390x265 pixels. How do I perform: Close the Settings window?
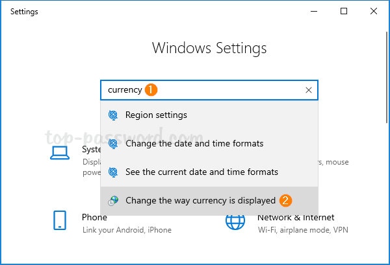tap(374, 11)
